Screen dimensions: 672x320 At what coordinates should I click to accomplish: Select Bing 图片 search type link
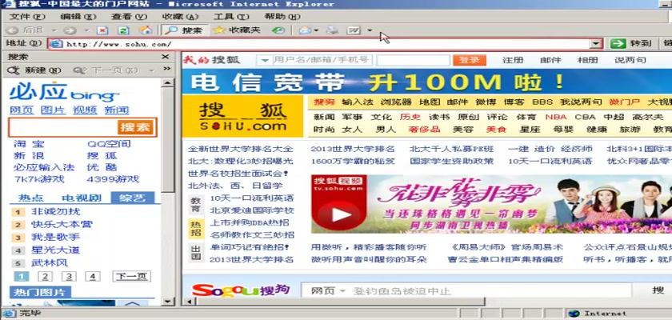click(x=53, y=110)
